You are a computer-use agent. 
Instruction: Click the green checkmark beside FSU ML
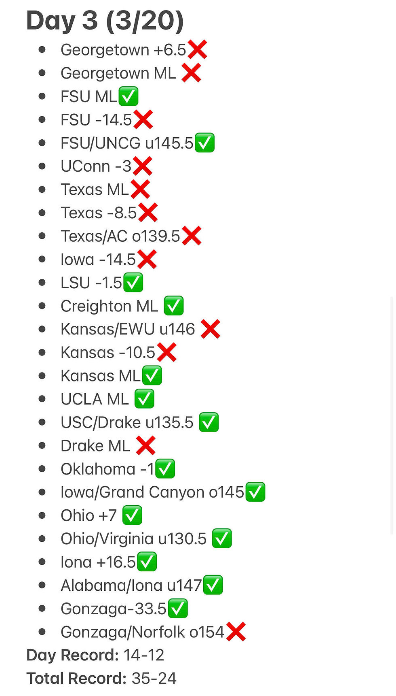pos(128,96)
